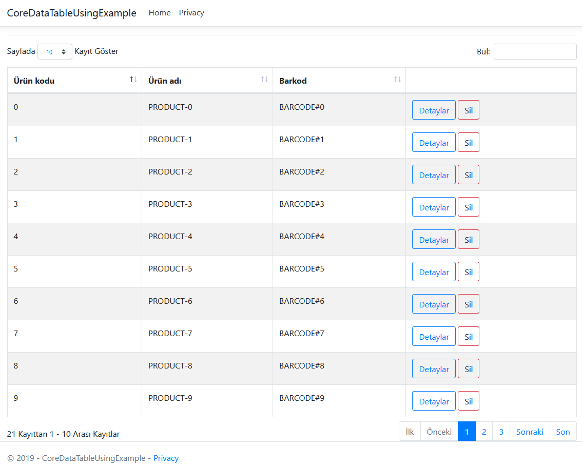Delete PRODUCT-9 with its Sil button
Image resolution: width=582 pixels, height=466 pixels.
pyautogui.click(x=468, y=401)
